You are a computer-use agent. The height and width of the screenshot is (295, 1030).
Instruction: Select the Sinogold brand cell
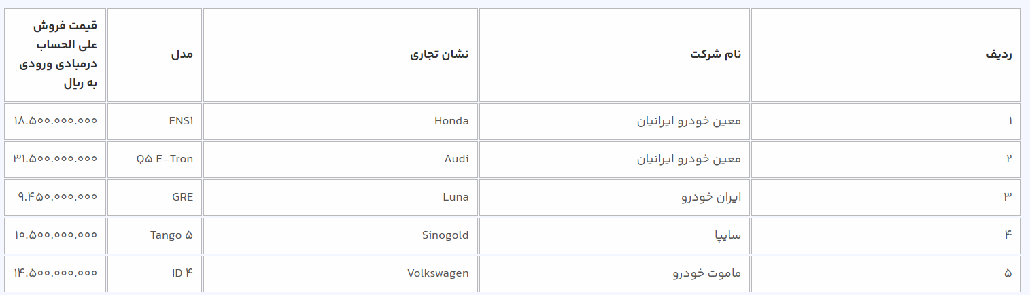tap(445, 235)
